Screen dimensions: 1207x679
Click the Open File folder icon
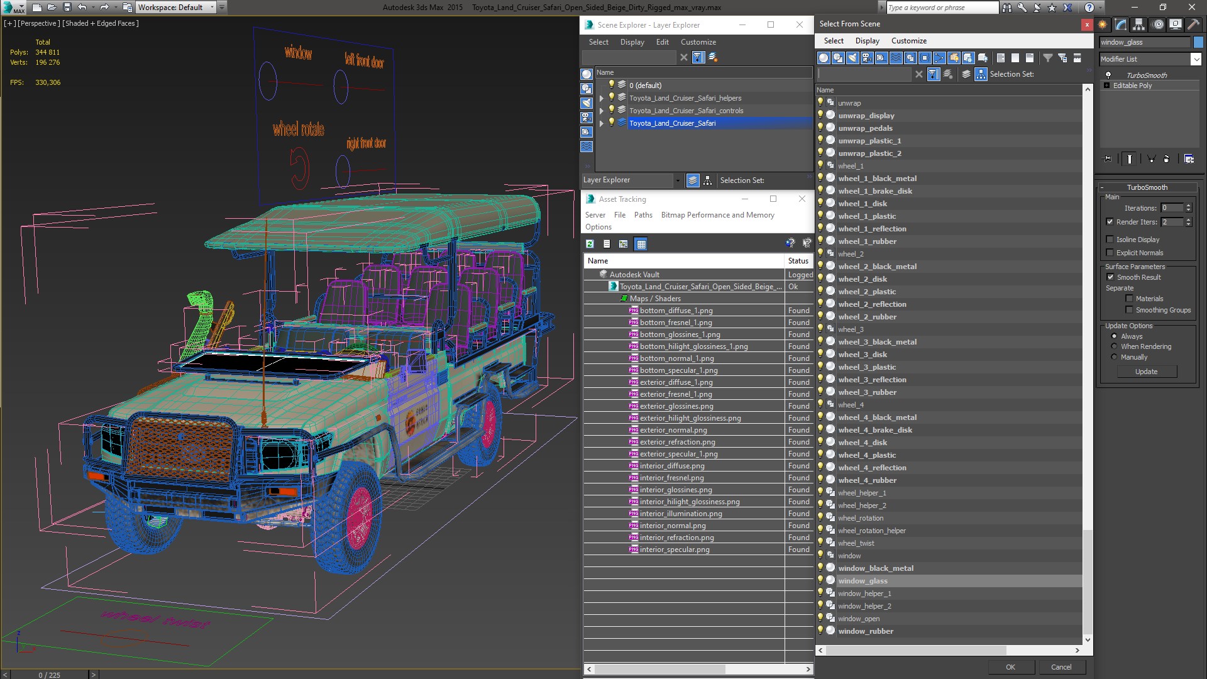pos(52,8)
